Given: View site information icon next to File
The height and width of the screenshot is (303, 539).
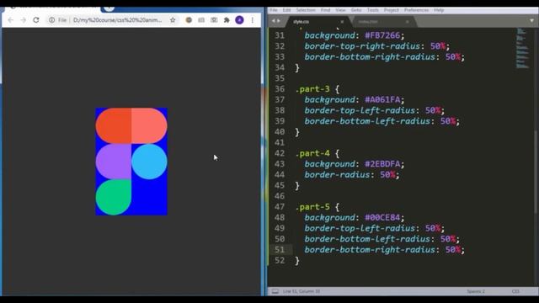Looking at the screenshot, I should click(51, 20).
